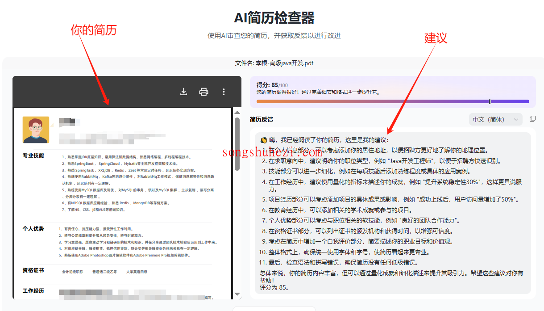544x311 pixels.
Task: Copy the resume feedback text
Action: click(532, 119)
